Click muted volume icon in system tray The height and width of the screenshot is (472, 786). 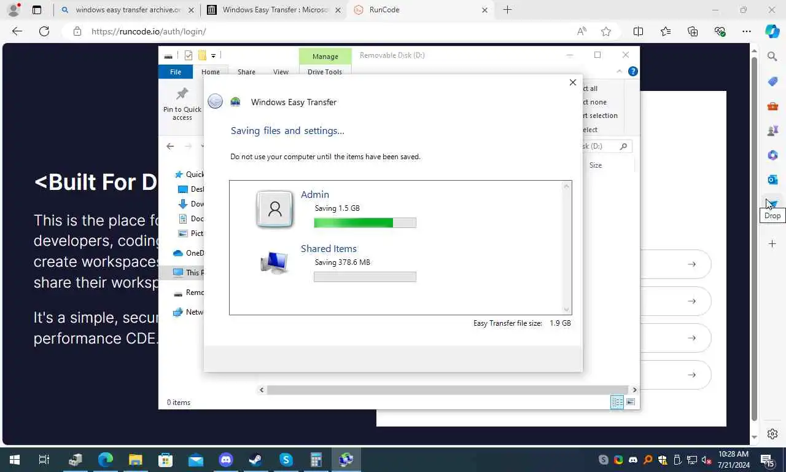706,460
